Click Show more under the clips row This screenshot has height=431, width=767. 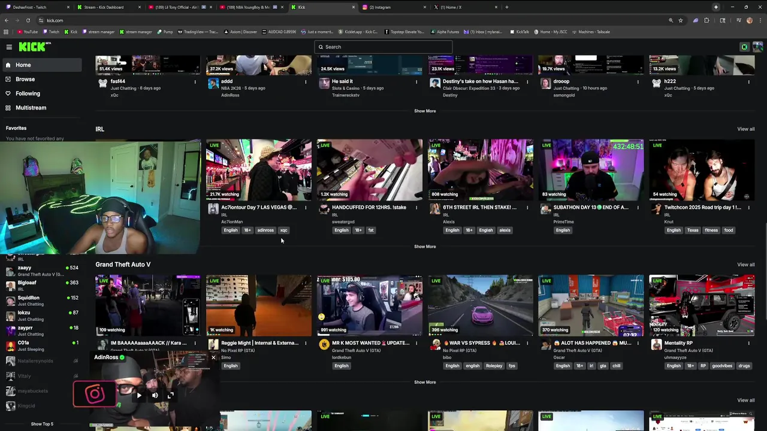coord(425,111)
